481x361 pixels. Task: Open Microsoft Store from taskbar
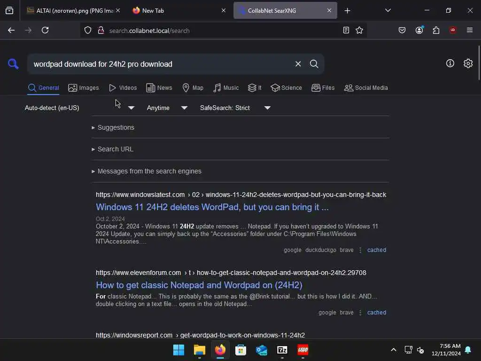240,350
